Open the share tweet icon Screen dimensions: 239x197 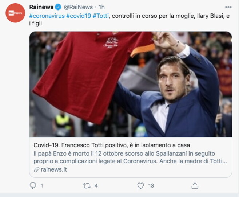pos(195,186)
